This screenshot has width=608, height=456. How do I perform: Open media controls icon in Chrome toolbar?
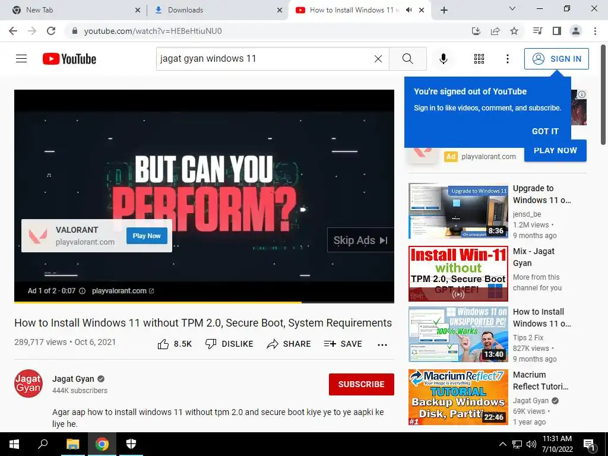point(537,31)
